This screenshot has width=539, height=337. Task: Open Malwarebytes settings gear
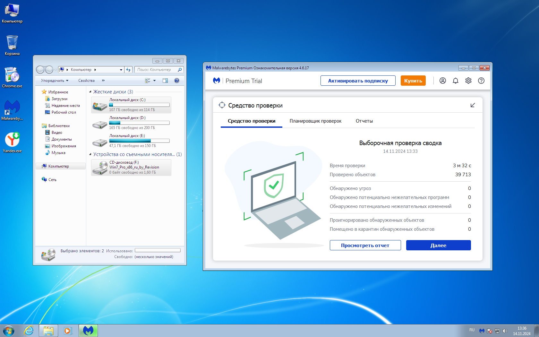click(468, 81)
